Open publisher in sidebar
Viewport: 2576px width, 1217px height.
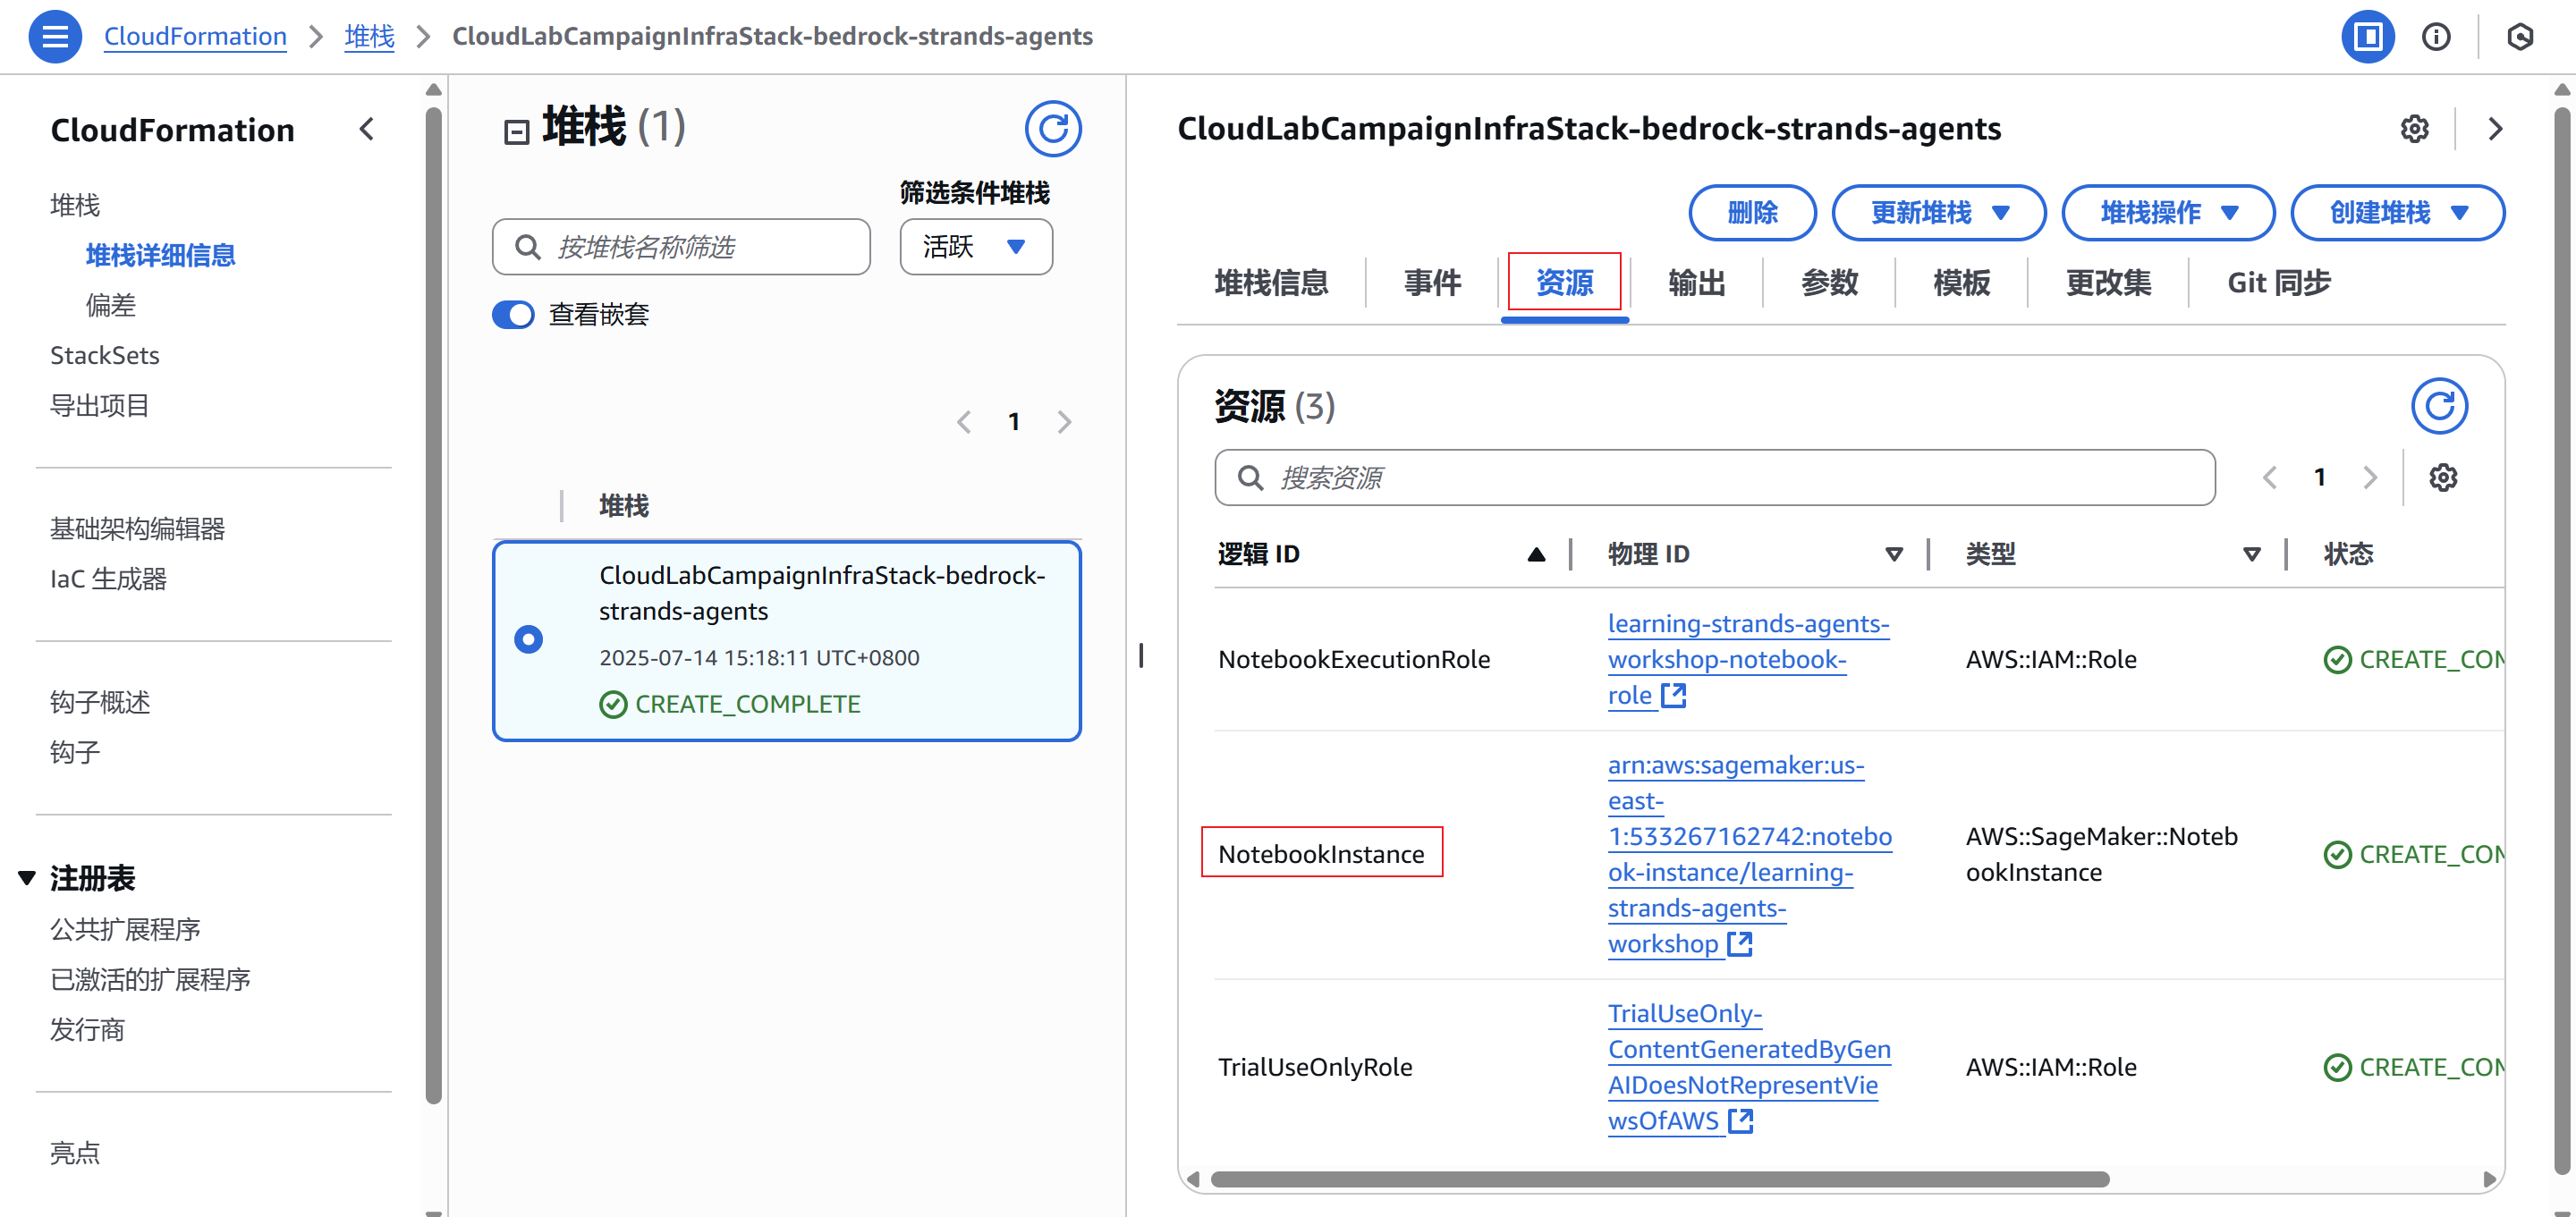tap(87, 1029)
